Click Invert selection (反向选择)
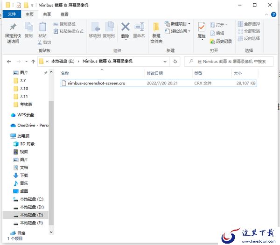The image size is (280, 245). 249,38
